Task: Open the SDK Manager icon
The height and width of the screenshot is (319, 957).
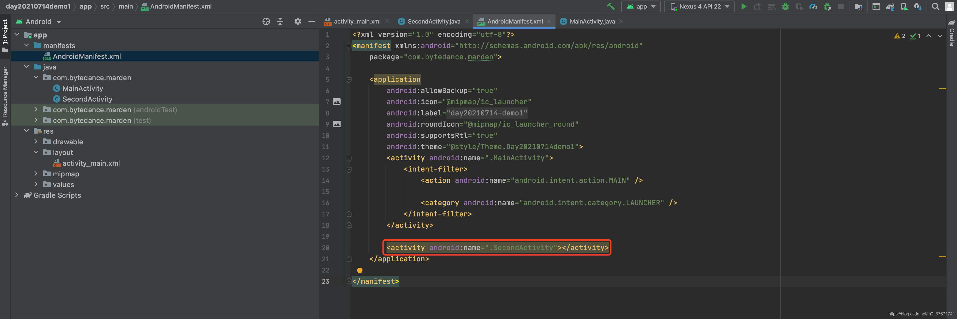Action: click(918, 6)
